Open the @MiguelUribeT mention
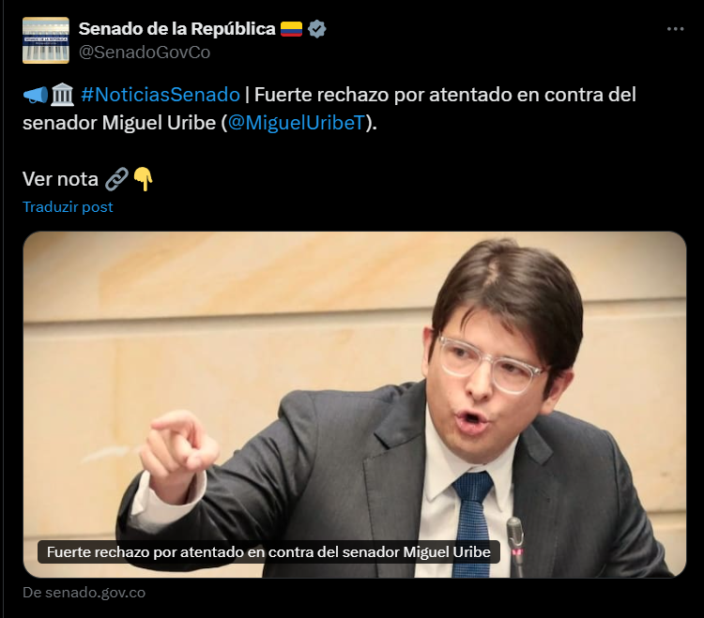The image size is (704, 618). 297,123
